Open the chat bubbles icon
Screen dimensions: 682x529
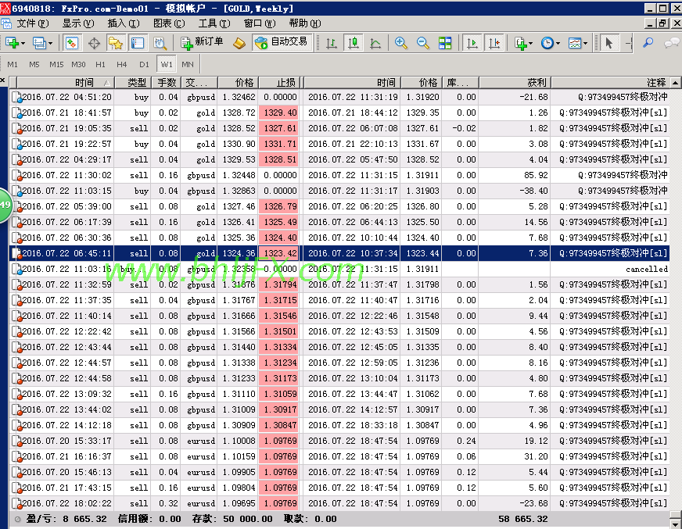[672, 43]
